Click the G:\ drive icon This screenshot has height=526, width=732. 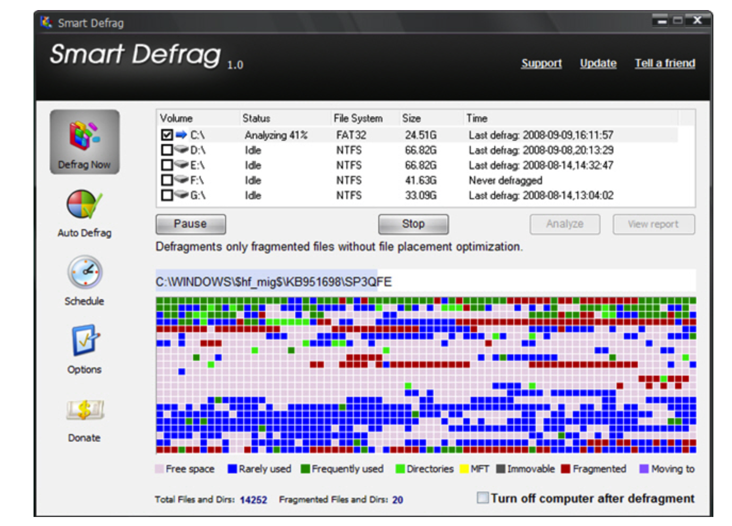click(181, 196)
